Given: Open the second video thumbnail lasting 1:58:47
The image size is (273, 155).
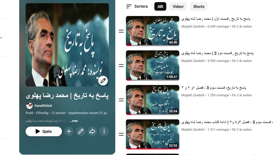Looking at the screenshot, I should pyautogui.click(x=152, y=65).
